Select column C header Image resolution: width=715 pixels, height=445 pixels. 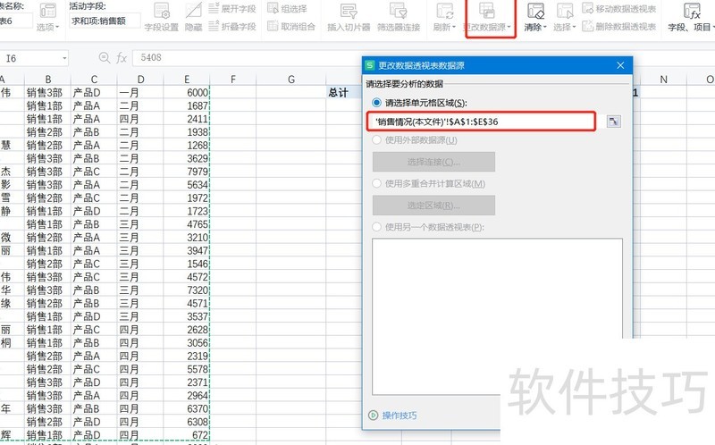click(x=94, y=80)
